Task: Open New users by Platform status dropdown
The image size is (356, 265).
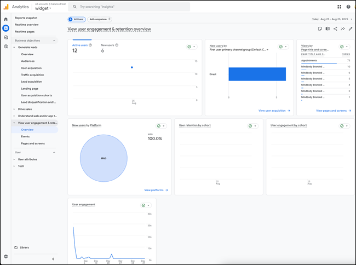Action: tap(161, 126)
